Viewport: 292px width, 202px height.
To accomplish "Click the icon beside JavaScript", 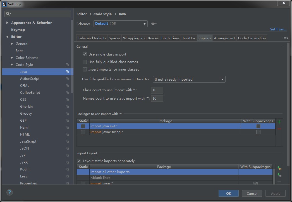I will tap(67, 141).
